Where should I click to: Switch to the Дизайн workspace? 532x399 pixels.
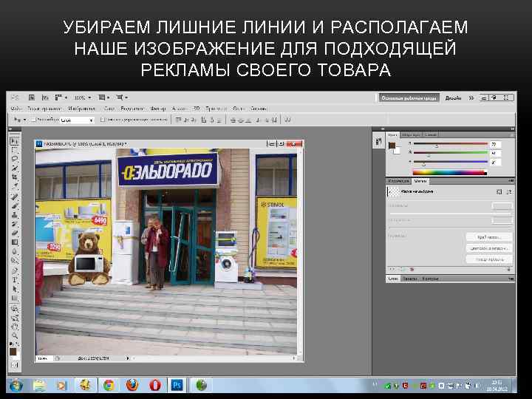pos(453,98)
